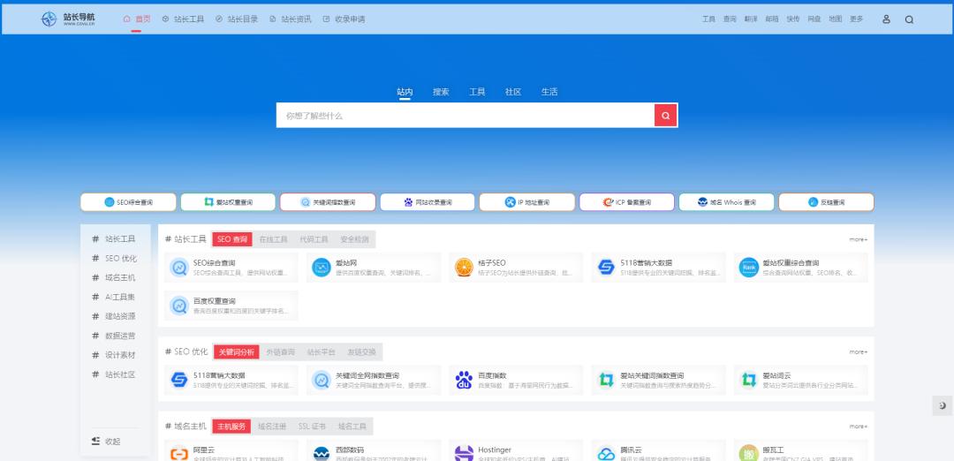Open the 百度权重查询 icon

point(178,306)
